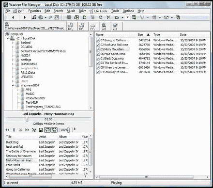This screenshot has width=213, height=188.
Task: Click the delete X icon in toolbar
Action: [x=108, y=17]
